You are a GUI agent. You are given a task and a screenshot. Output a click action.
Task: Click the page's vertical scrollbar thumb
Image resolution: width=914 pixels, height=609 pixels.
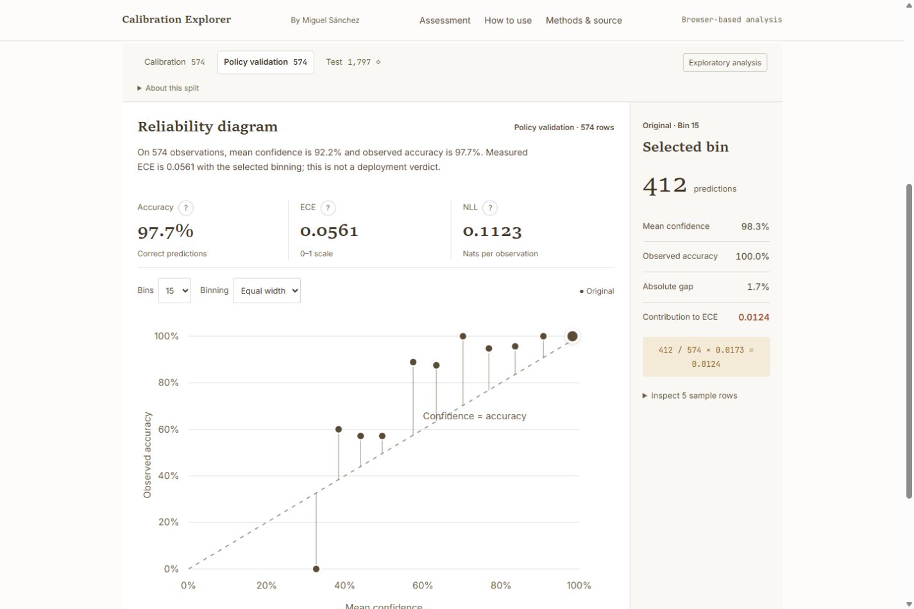909,341
